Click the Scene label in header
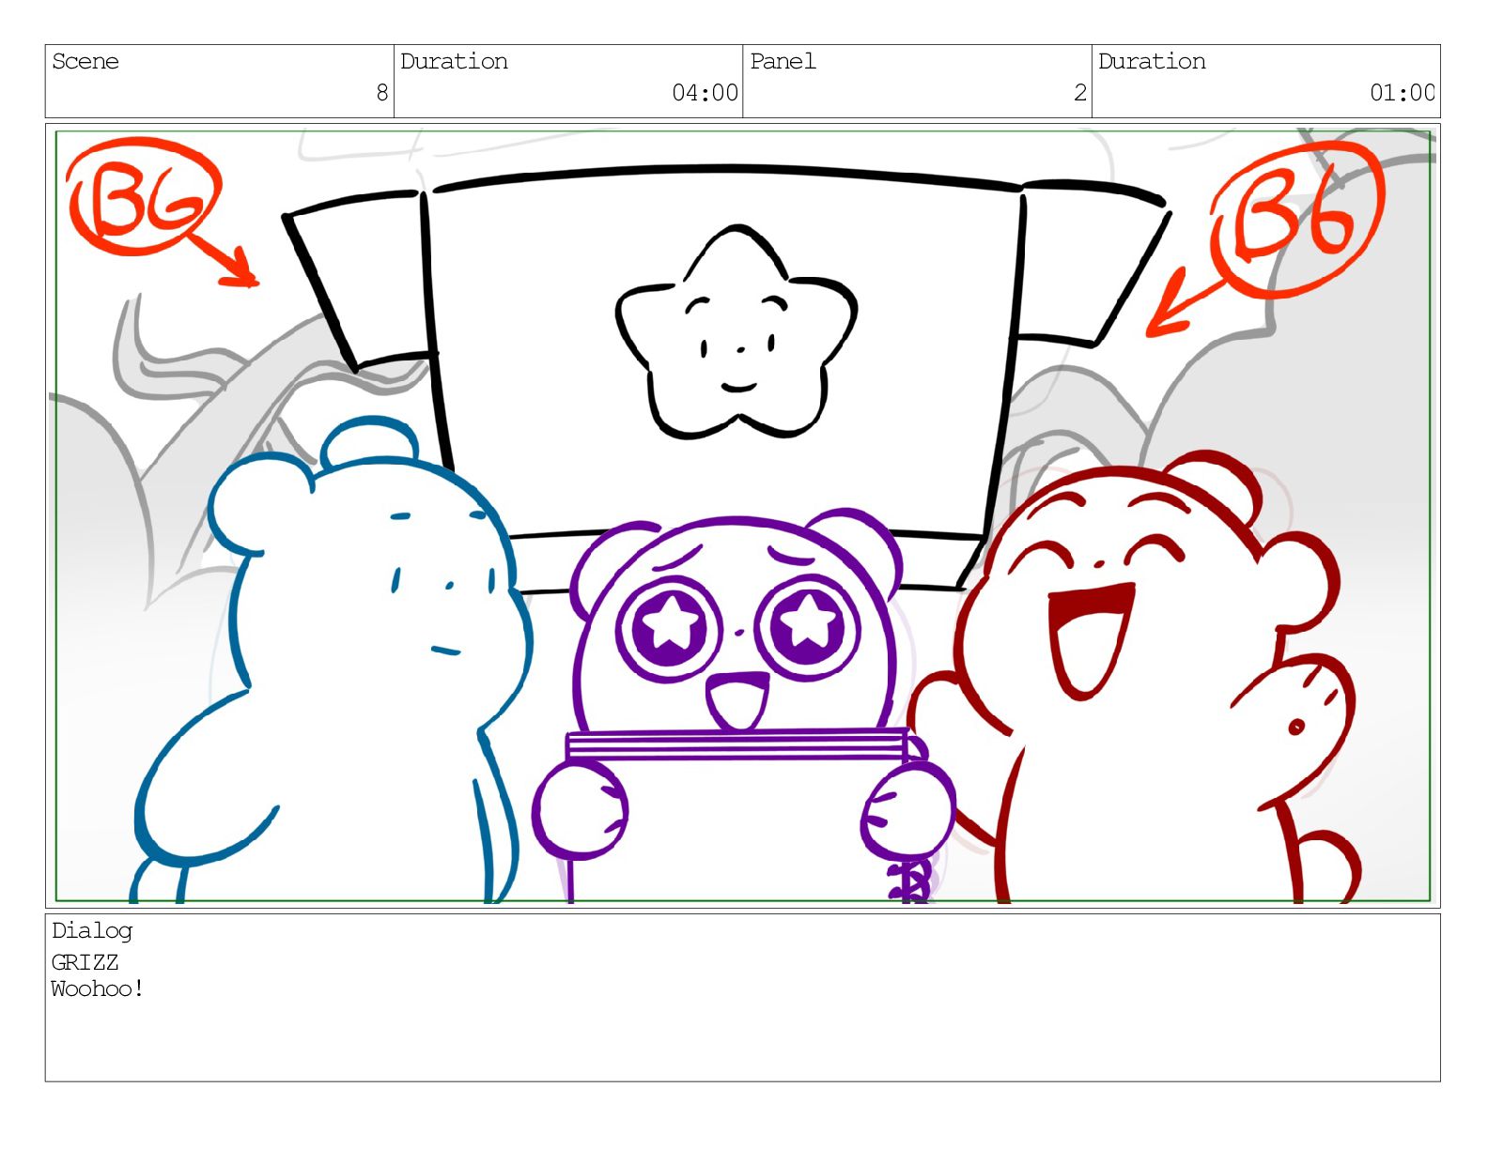 coord(85,61)
